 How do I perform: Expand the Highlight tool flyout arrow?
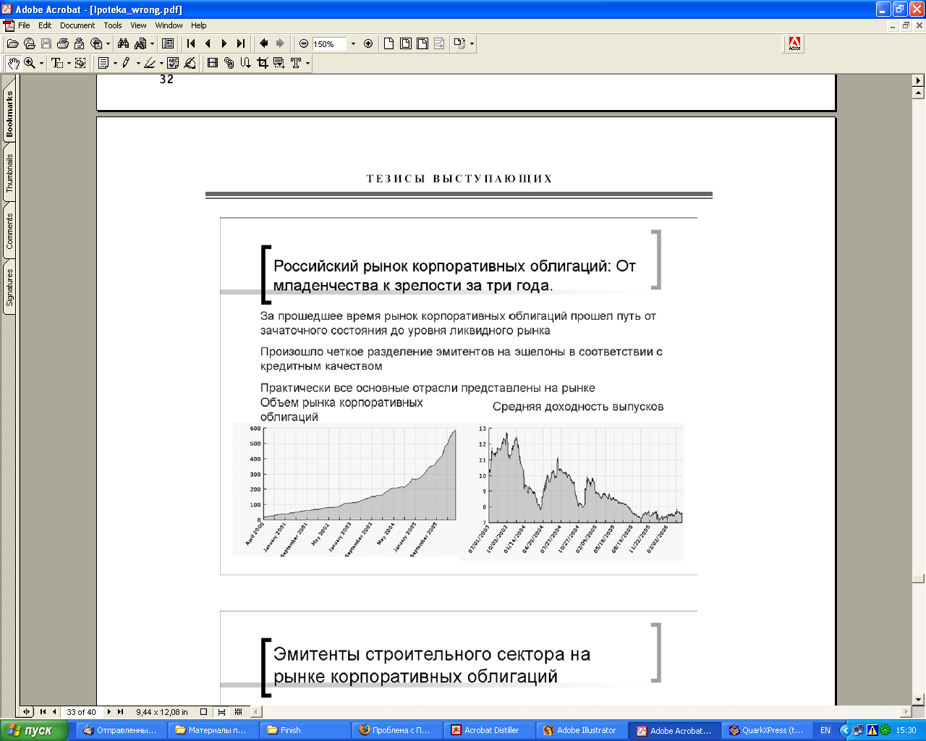161,63
